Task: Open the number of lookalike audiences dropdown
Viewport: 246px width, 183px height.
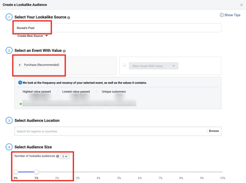Action: (65, 156)
